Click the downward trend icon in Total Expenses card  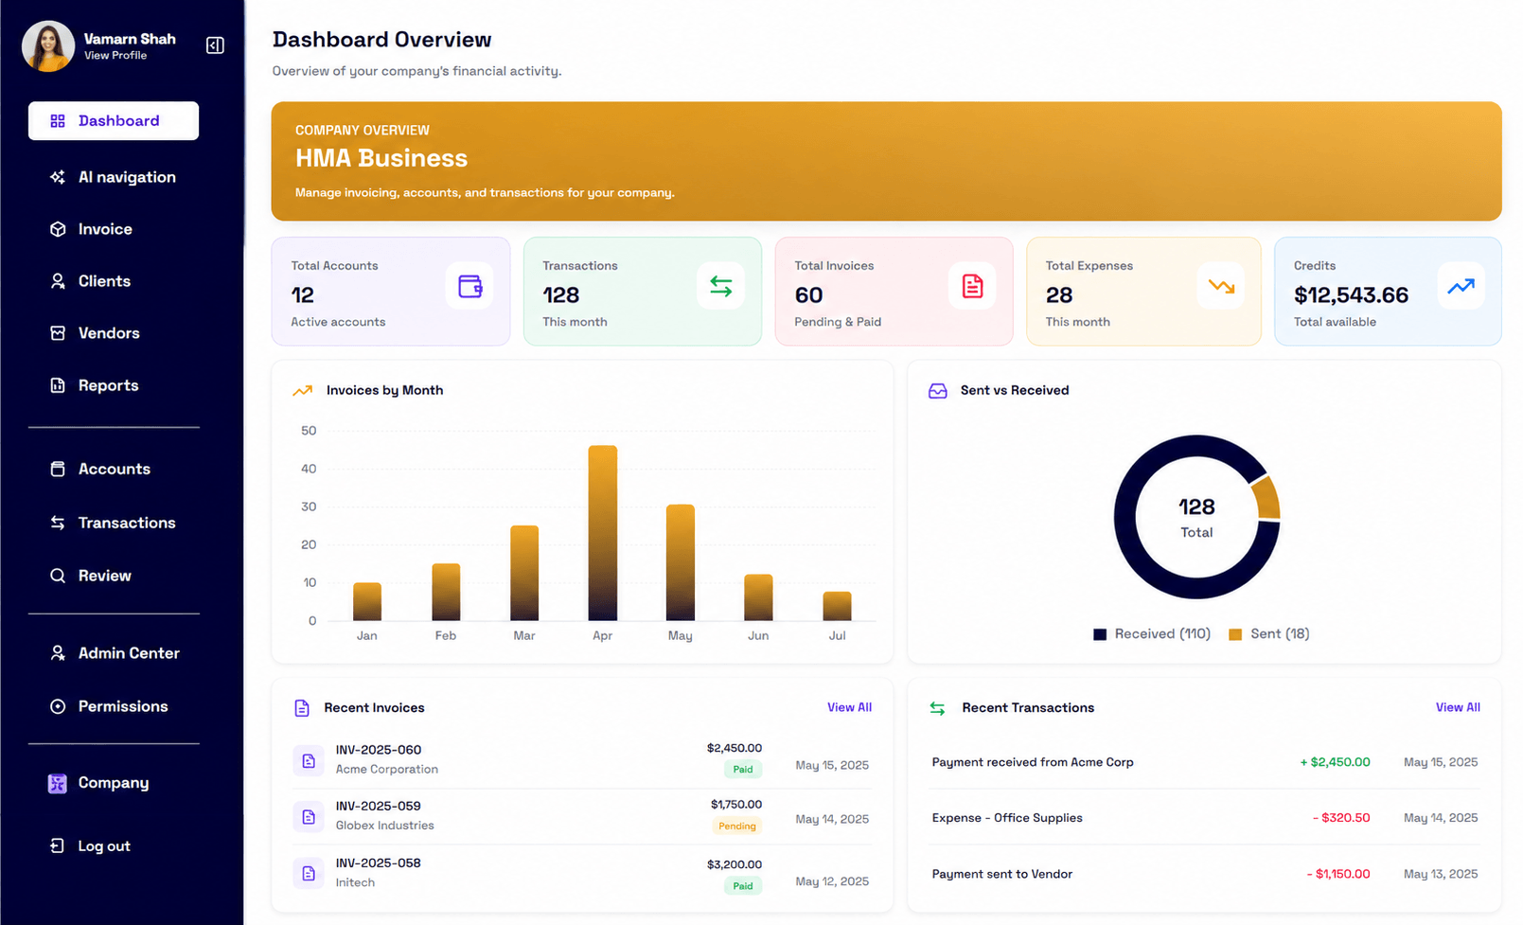coord(1221,286)
